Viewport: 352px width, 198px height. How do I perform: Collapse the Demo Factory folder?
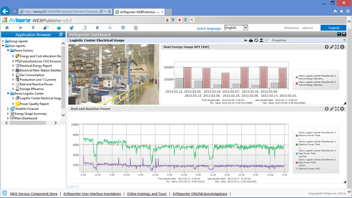coord(8,51)
